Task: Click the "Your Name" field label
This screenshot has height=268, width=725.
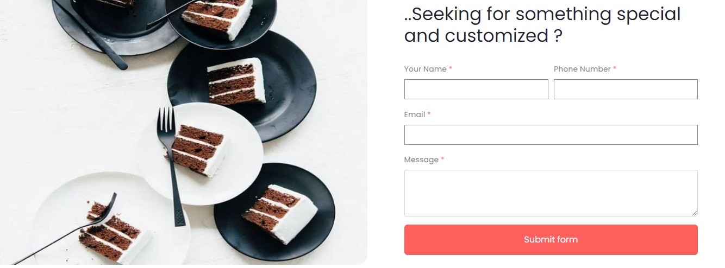Action: click(x=425, y=69)
